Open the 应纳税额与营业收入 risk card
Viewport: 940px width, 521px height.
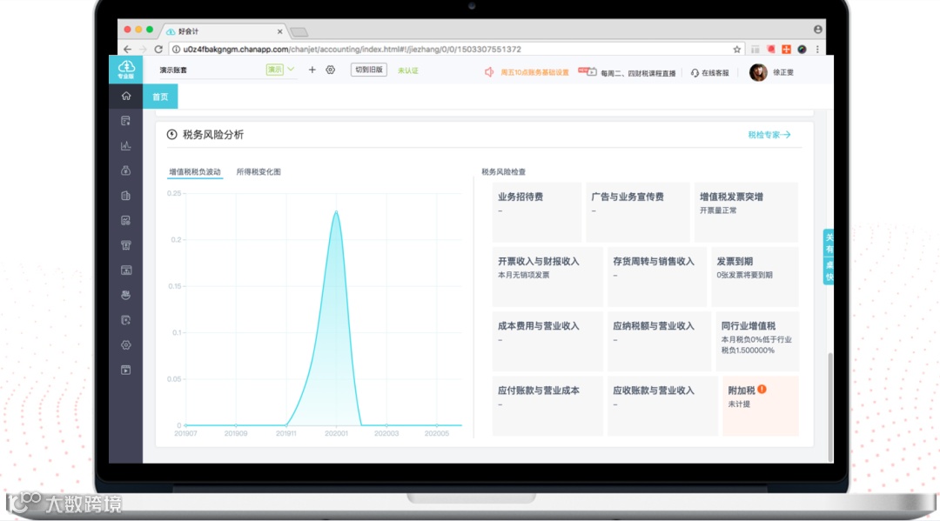click(660, 341)
